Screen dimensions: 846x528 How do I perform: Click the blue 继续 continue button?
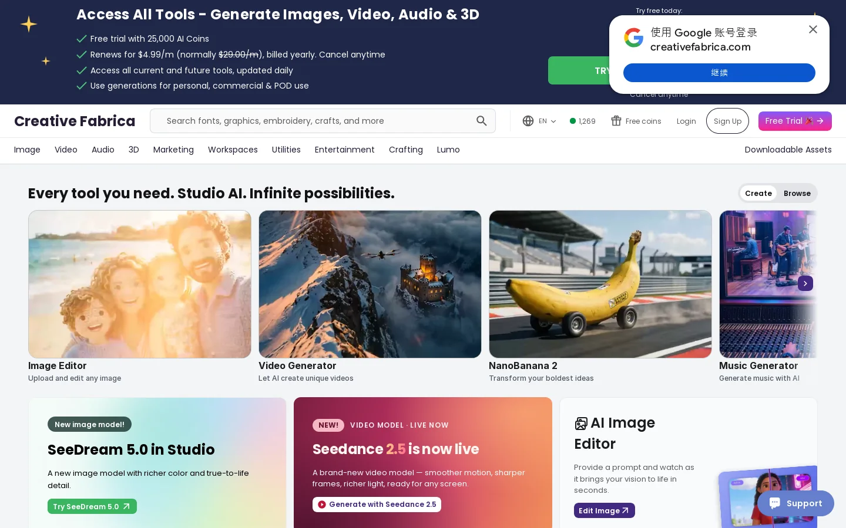point(719,73)
